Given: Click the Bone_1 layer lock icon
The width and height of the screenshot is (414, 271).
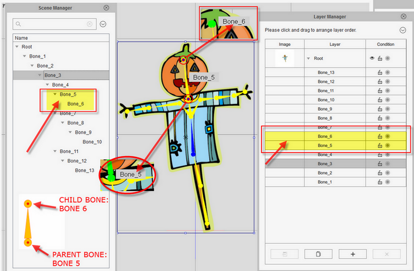Looking at the screenshot, I should point(379,182).
